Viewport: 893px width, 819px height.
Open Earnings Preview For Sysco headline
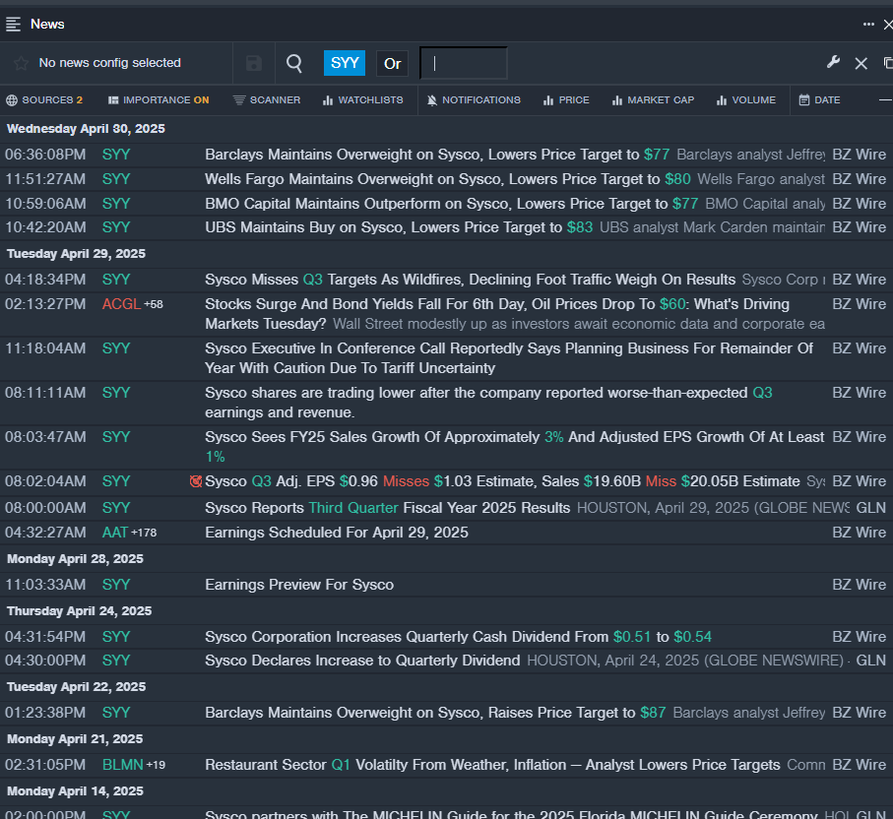tap(299, 585)
